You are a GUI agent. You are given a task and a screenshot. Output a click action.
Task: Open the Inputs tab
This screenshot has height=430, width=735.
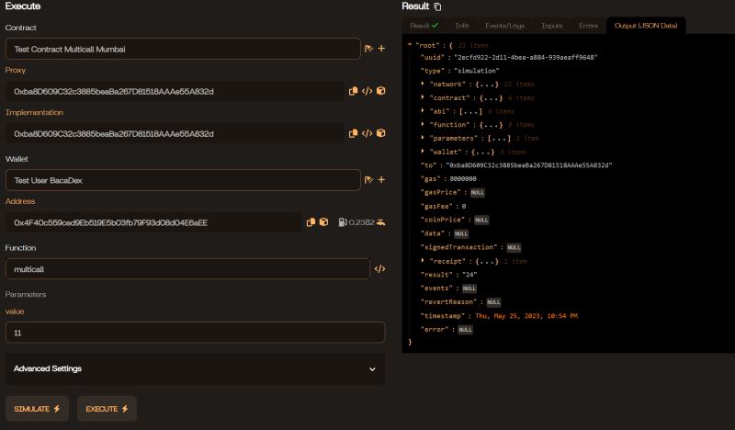click(552, 26)
